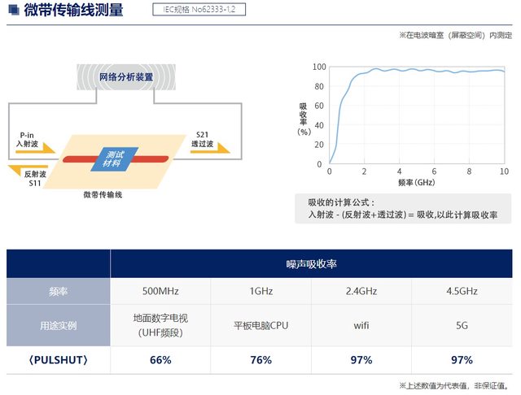Select the 2.4GHz frequency cell
This screenshot has height=395, width=521.
point(361,292)
